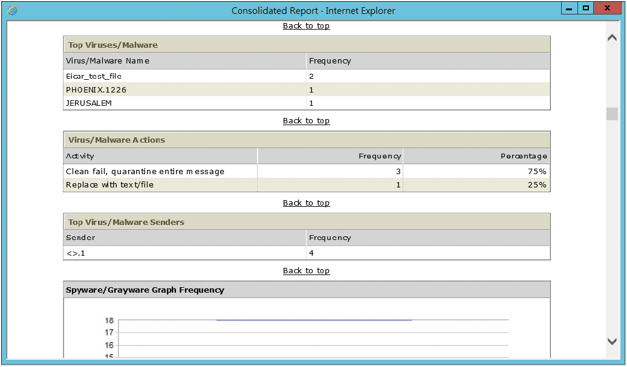Click frequency 1 in Replace with text/file row
Image resolution: width=627 pixels, height=367 pixels.
point(398,184)
